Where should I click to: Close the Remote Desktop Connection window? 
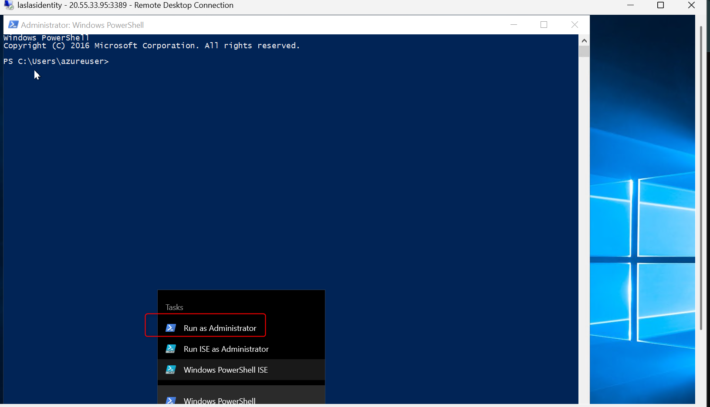[691, 5]
